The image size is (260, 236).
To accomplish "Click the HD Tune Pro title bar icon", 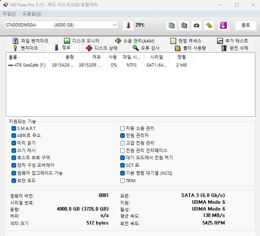I will (6, 5).
